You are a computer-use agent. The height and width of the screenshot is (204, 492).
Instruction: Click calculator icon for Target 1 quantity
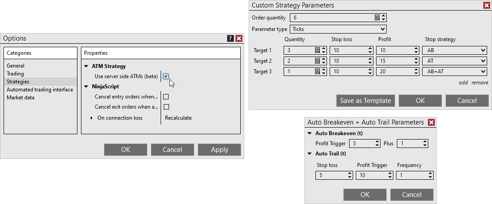pos(317,50)
